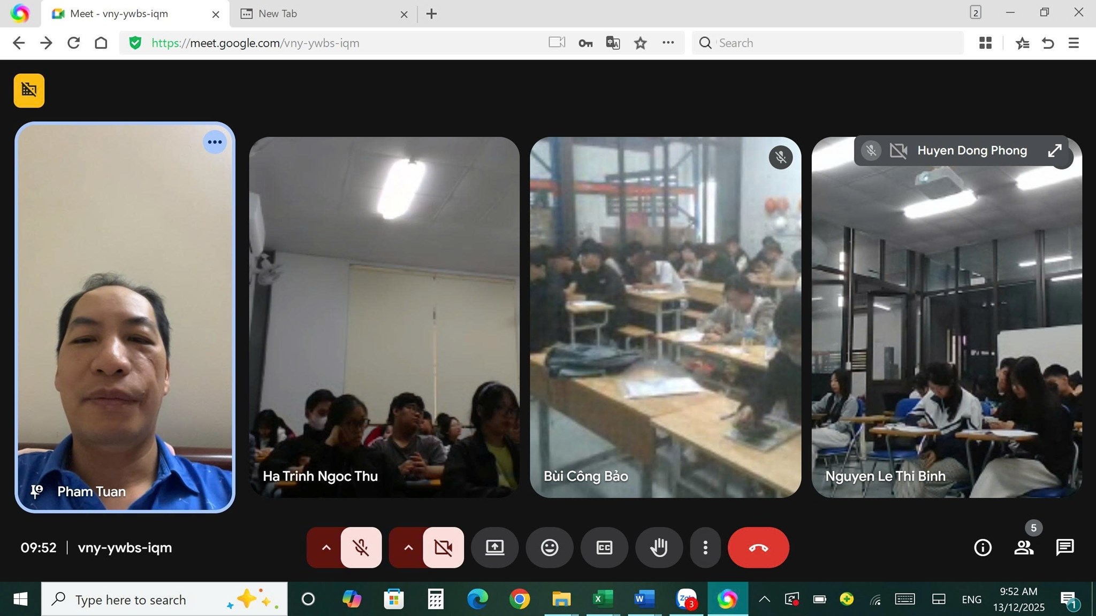Viewport: 1096px width, 616px height.
Task: Open the emoji reactions panel
Action: tap(549, 548)
